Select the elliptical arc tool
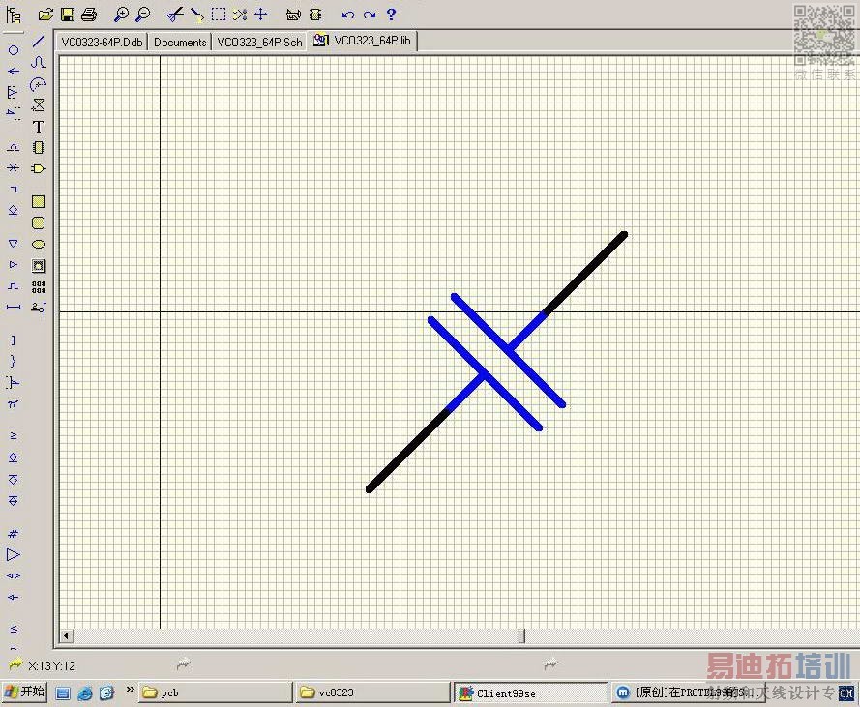The image size is (860, 707). 39,84
